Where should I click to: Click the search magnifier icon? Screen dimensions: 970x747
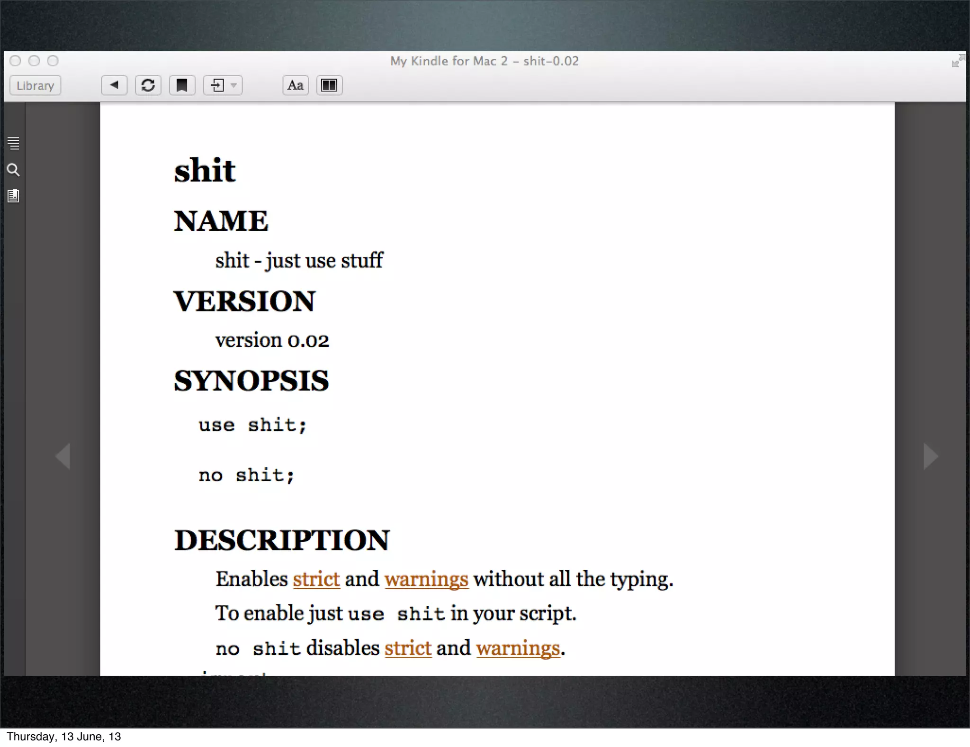pyautogui.click(x=13, y=170)
